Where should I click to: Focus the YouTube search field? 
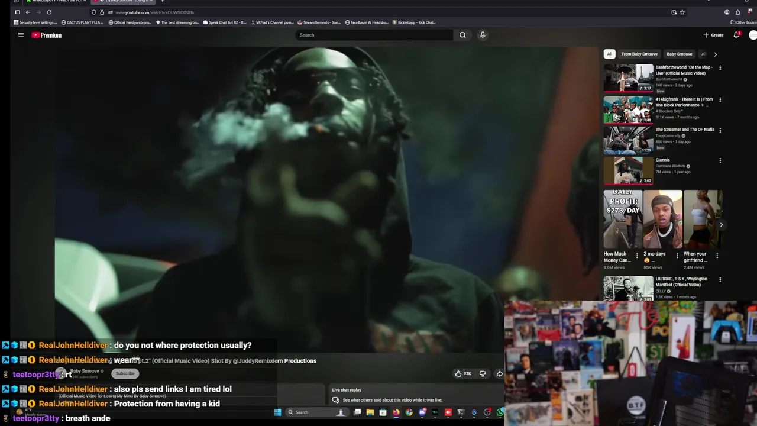coord(374,35)
